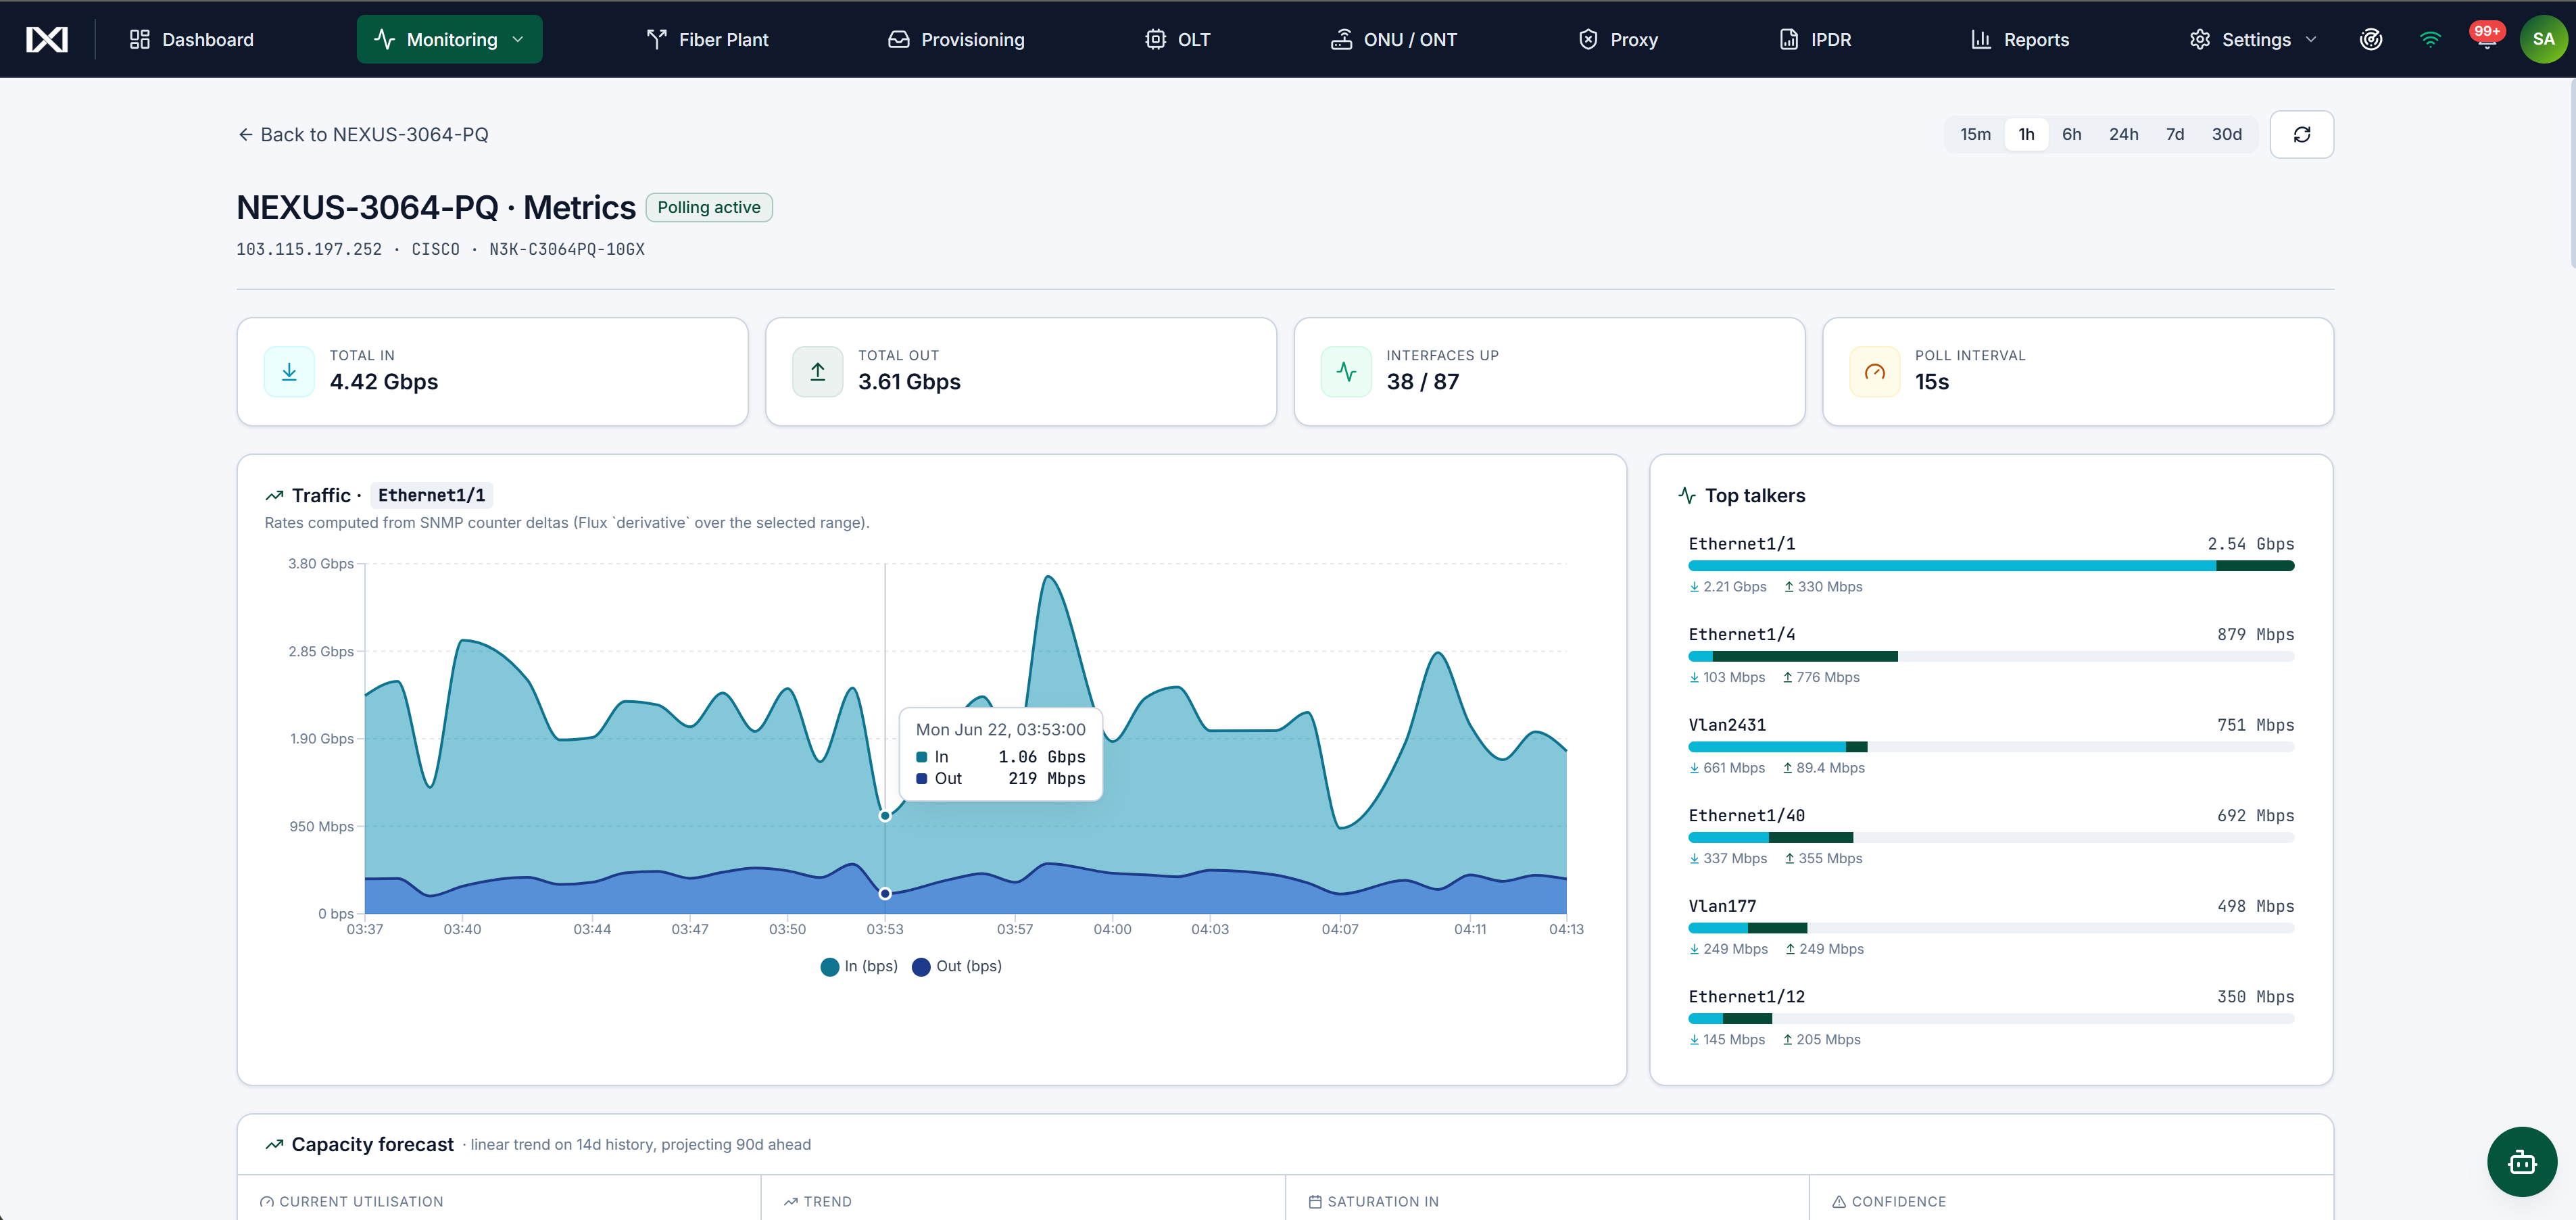This screenshot has height=1220, width=2576.
Task: Select Vlan177 in Top talkers
Action: point(1722,906)
